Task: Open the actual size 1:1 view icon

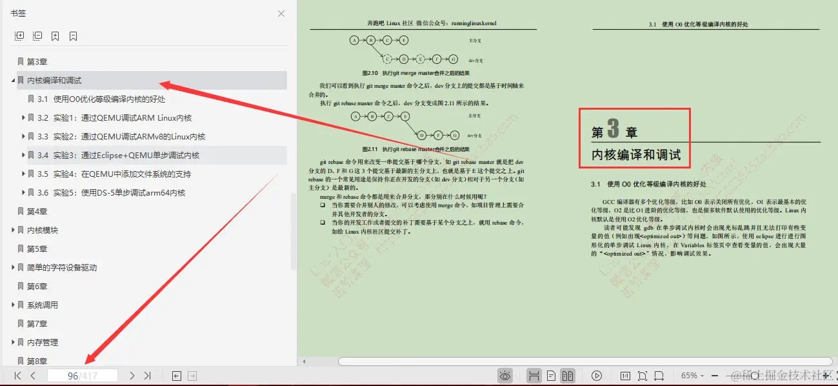Action: (x=626, y=376)
